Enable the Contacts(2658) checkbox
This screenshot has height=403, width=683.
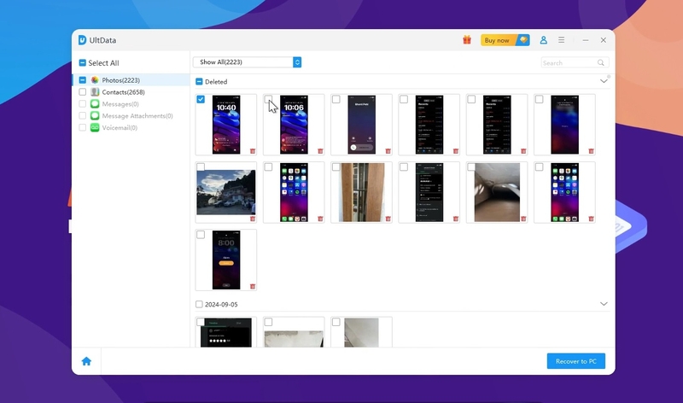(83, 91)
